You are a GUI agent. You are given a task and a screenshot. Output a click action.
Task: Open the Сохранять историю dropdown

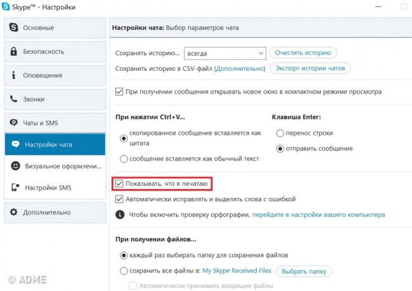(224, 53)
